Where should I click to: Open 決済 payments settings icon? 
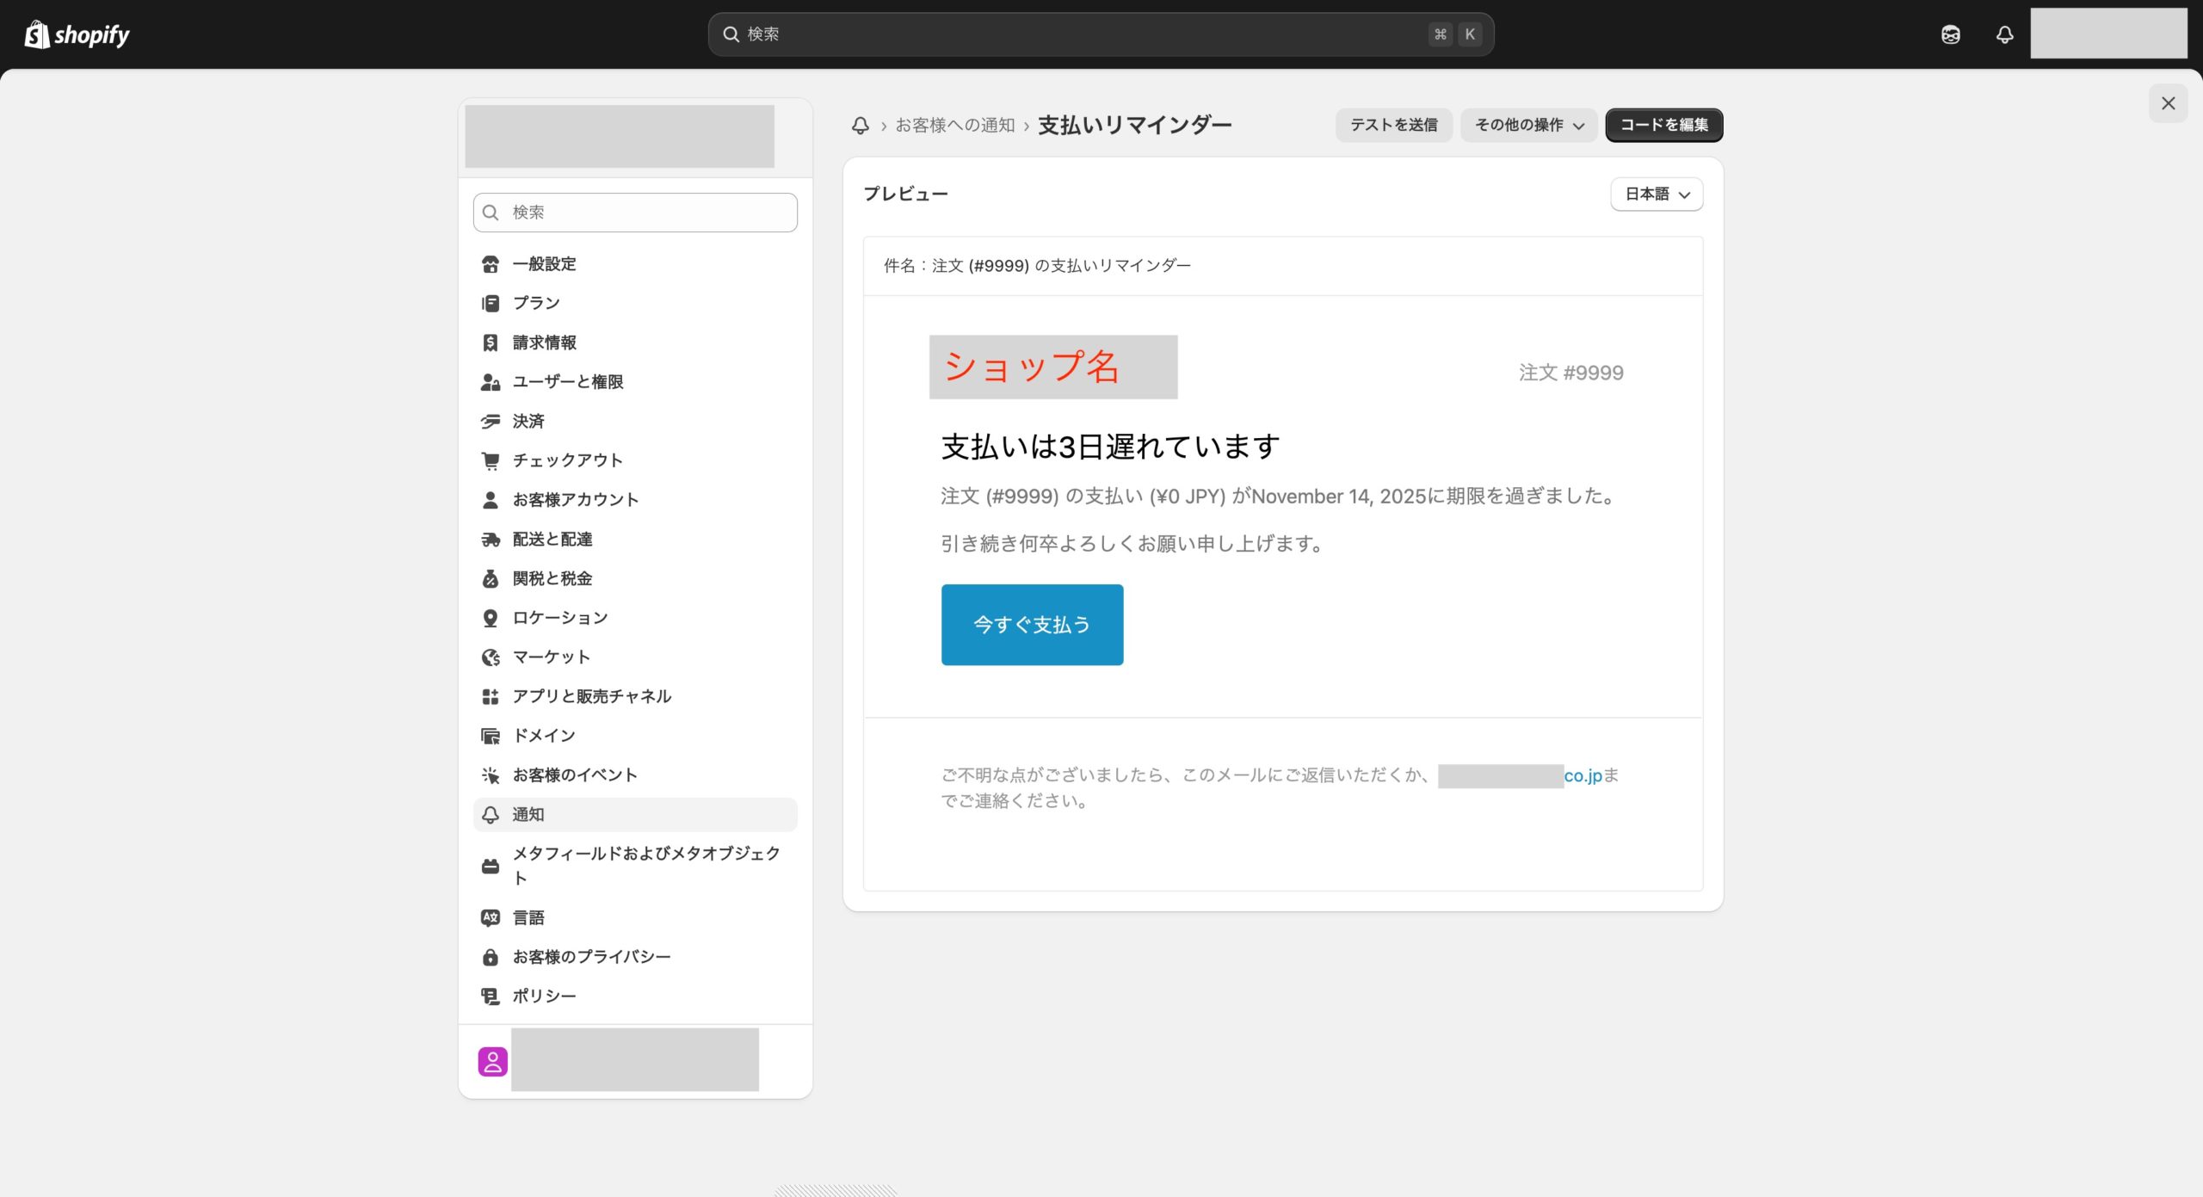click(x=491, y=421)
